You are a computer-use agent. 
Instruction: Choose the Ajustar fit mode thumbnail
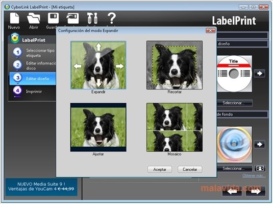click(x=98, y=127)
